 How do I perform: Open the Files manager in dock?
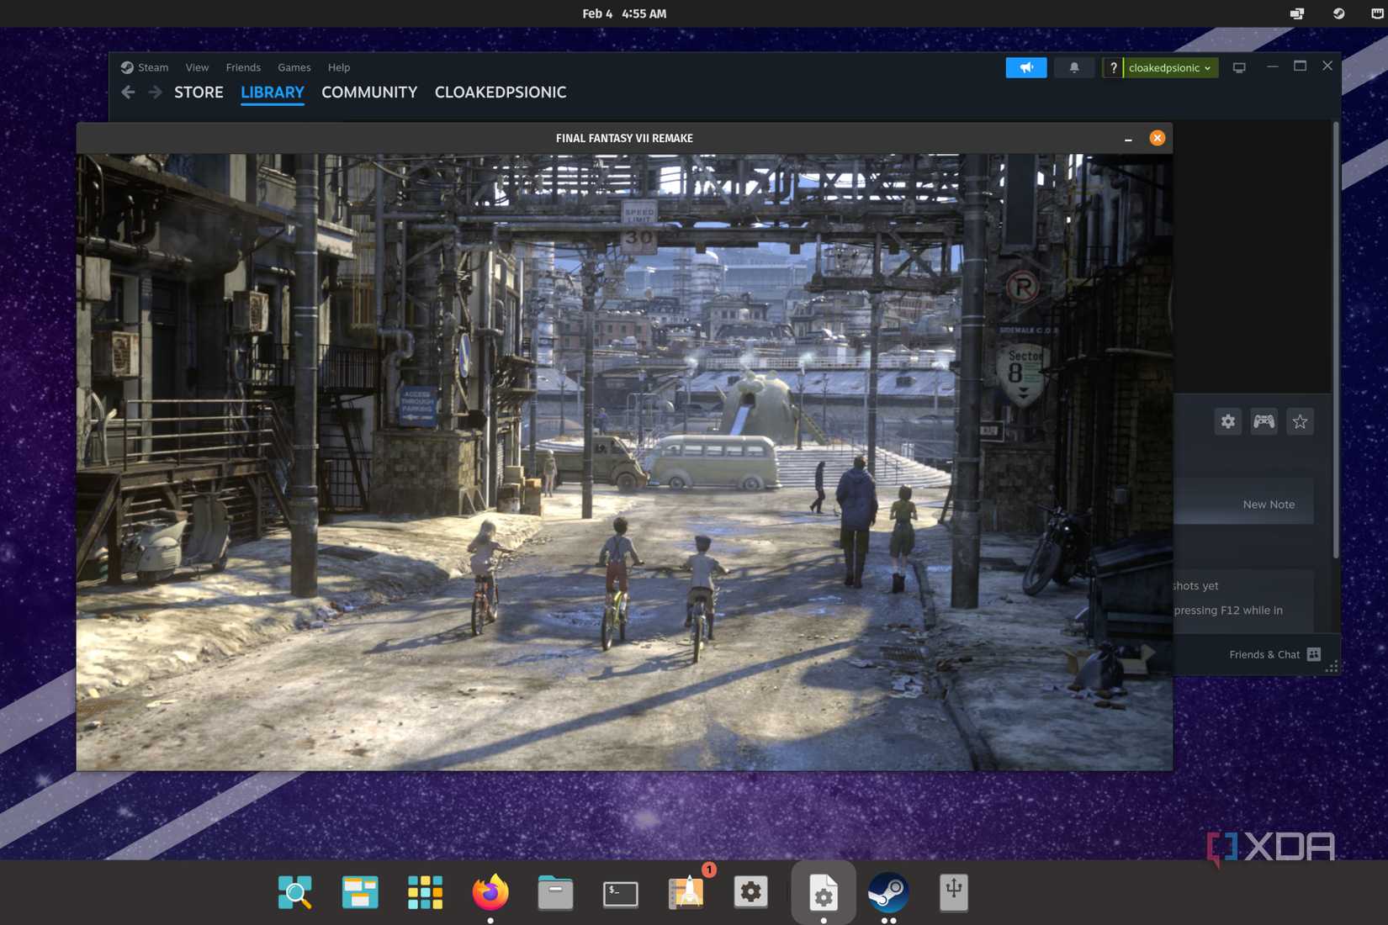(x=555, y=892)
